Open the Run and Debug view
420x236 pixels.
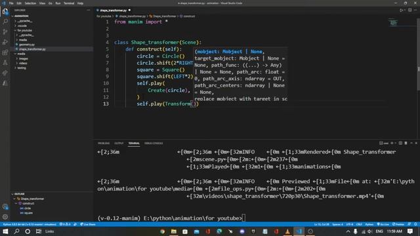pos(5,42)
